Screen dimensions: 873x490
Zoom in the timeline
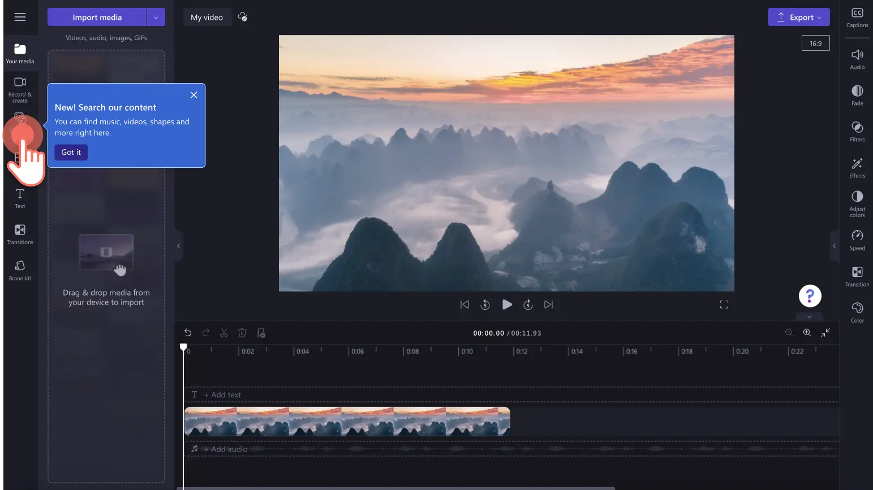point(807,333)
